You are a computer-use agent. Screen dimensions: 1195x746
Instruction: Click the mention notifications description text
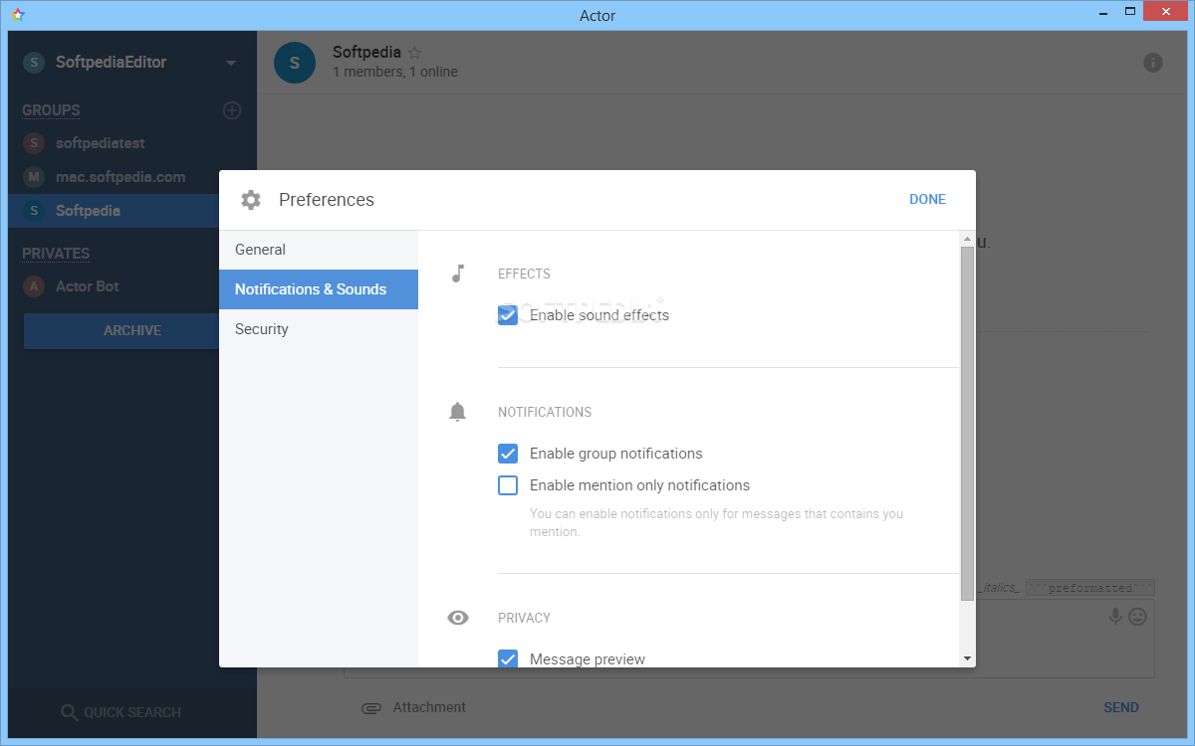point(717,523)
